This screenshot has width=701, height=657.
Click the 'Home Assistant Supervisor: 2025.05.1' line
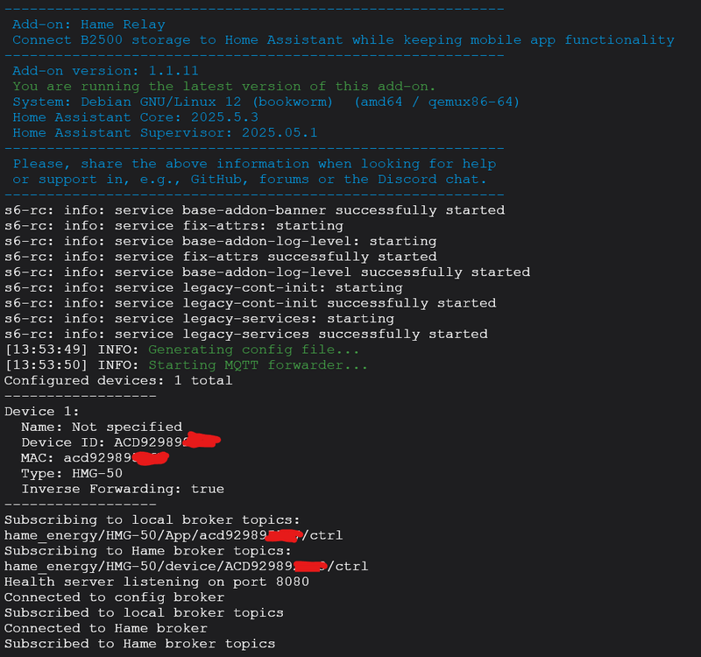pyautogui.click(x=165, y=133)
